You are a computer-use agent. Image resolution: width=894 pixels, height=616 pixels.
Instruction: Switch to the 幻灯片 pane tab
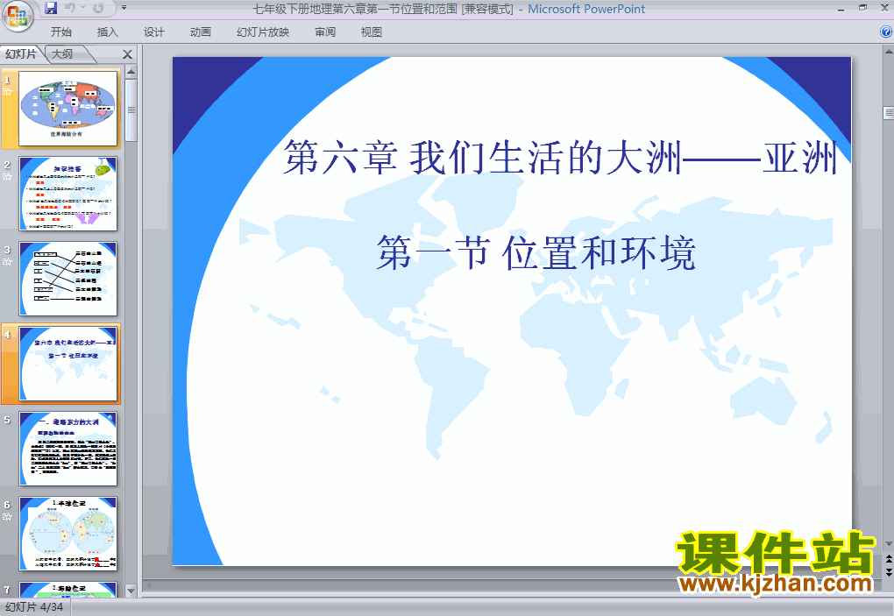point(21,54)
